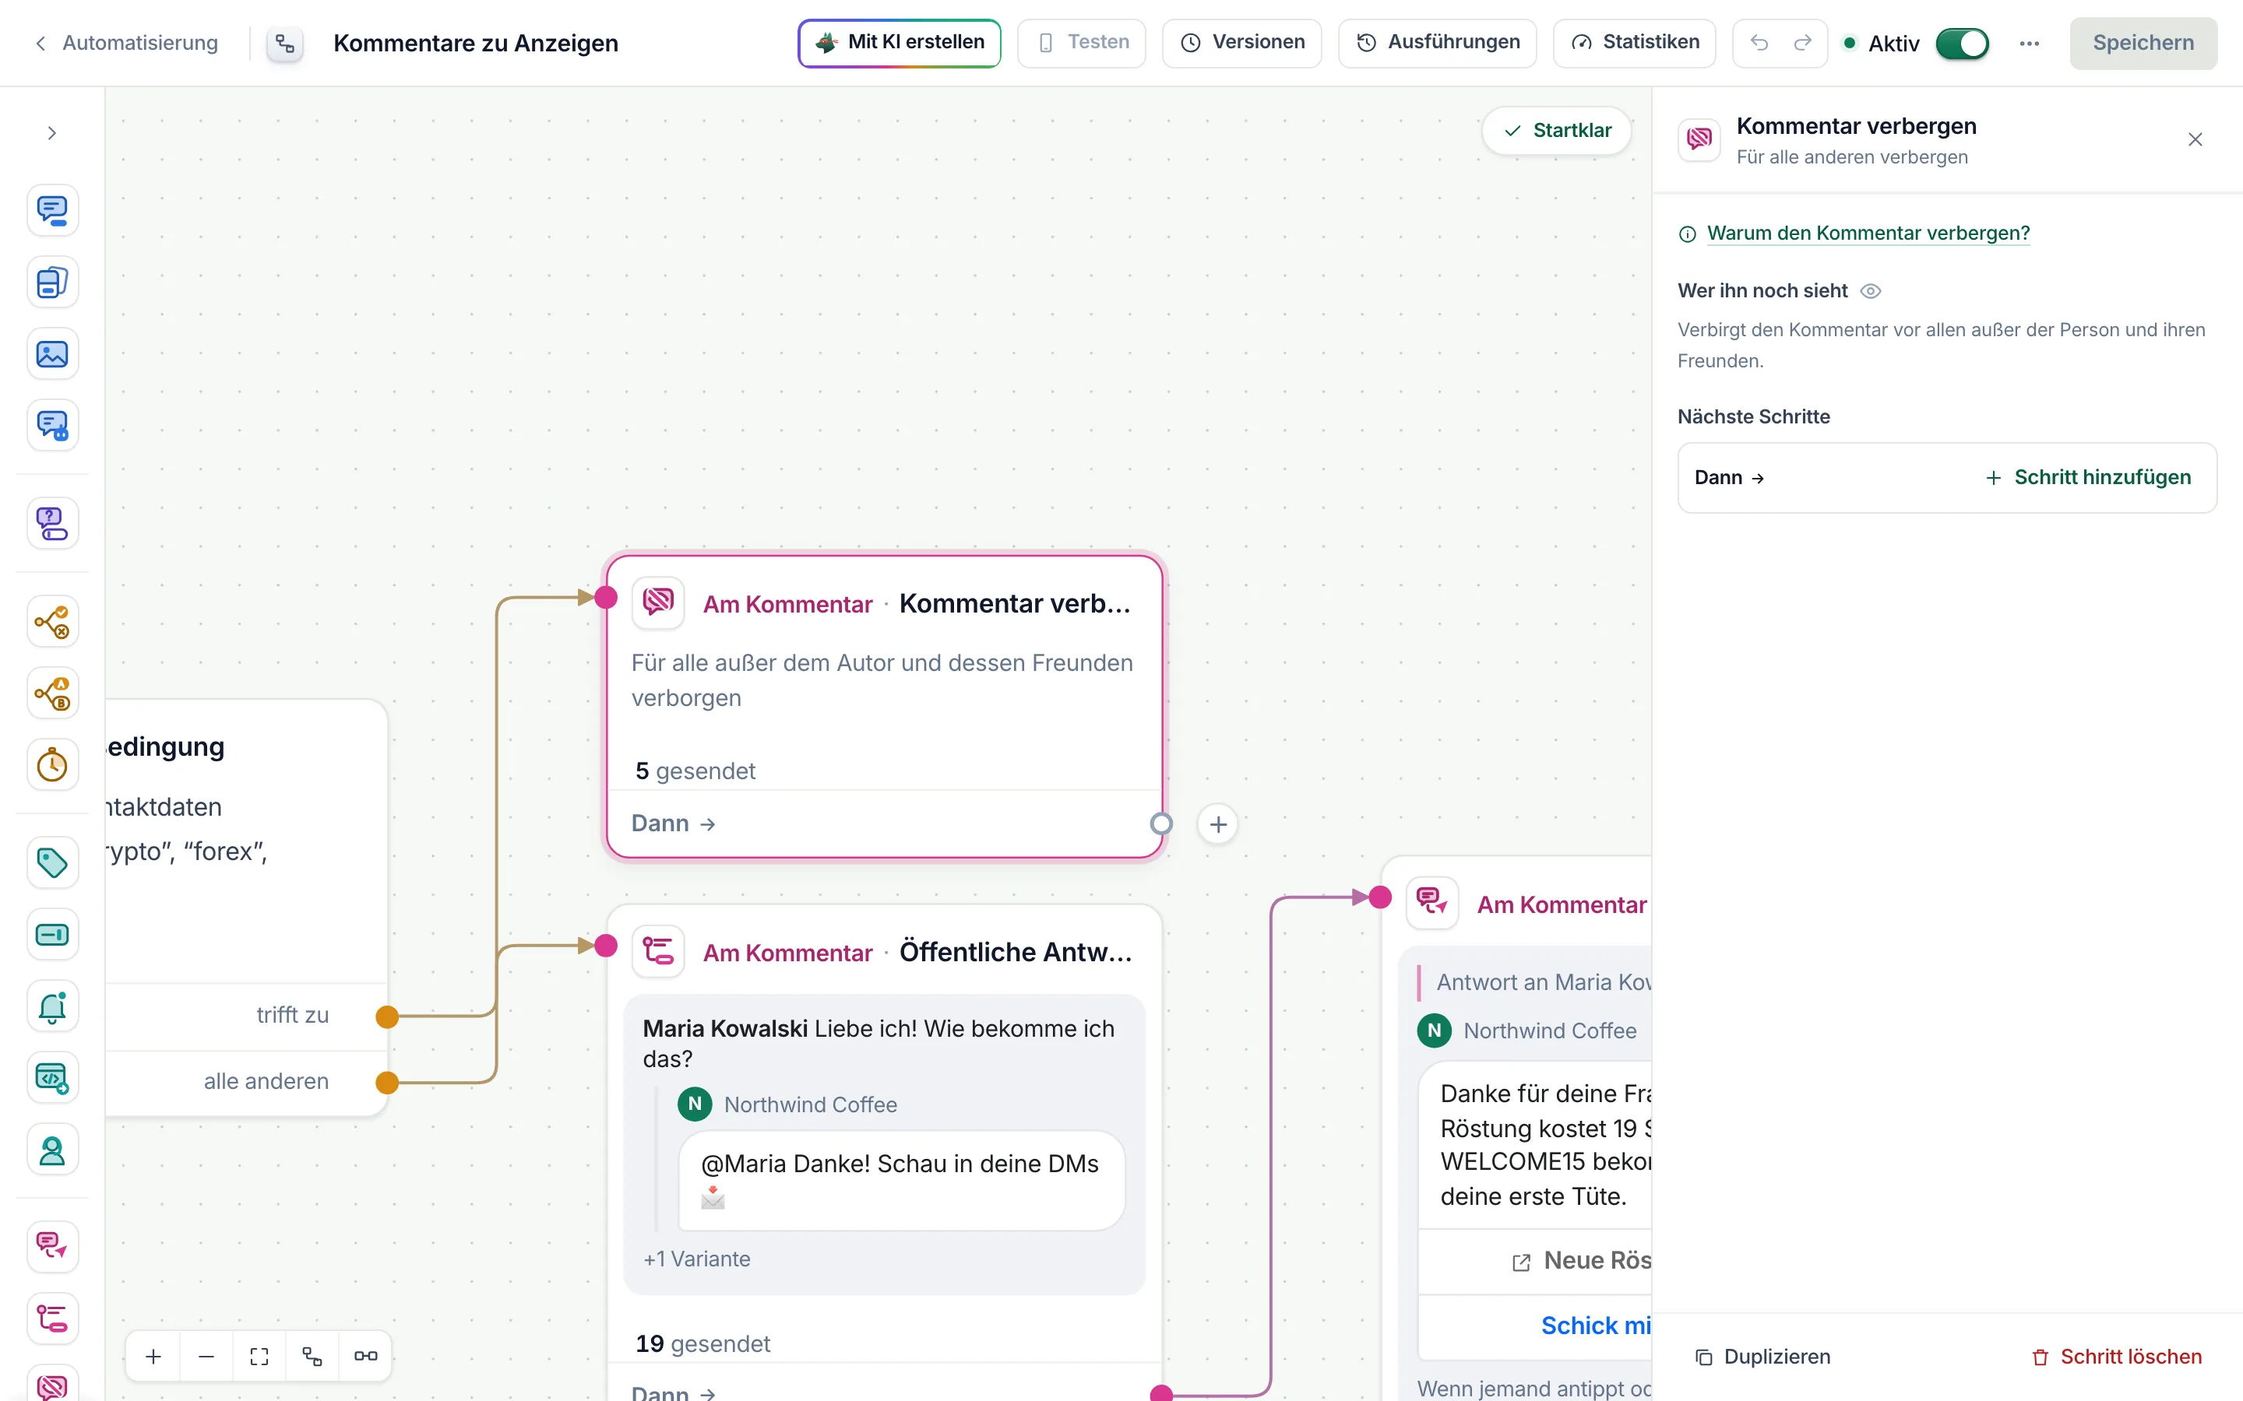2243x1401 pixels.
Task: Click Schritt hinzufügen in the panel
Action: [x=2088, y=477]
